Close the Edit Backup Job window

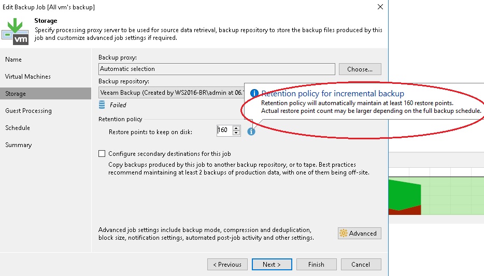click(380, 7)
